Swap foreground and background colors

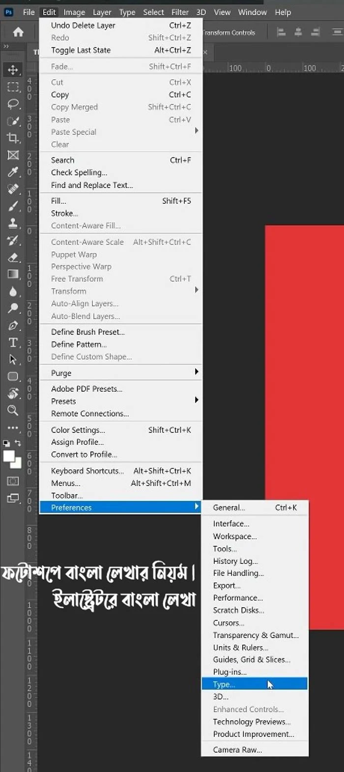tap(19, 443)
